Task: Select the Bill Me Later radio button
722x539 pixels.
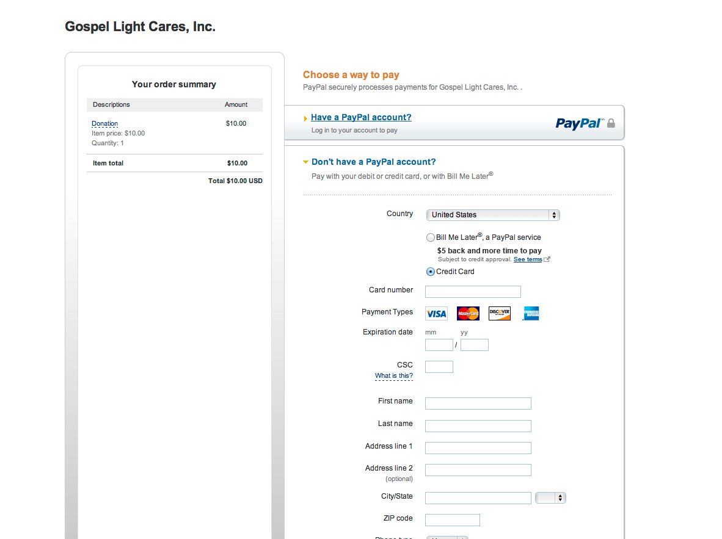Action: (431, 237)
